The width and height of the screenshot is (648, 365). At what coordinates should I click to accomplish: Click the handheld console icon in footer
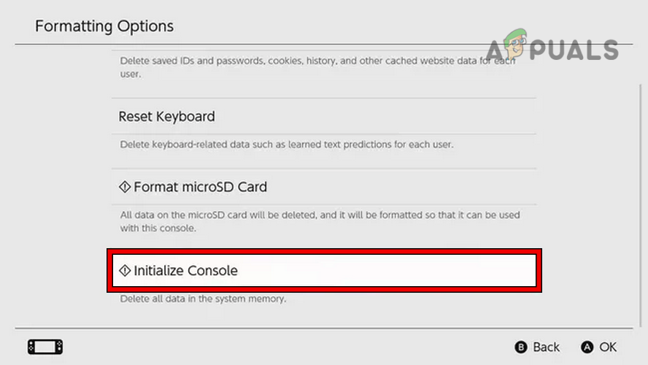click(x=45, y=347)
